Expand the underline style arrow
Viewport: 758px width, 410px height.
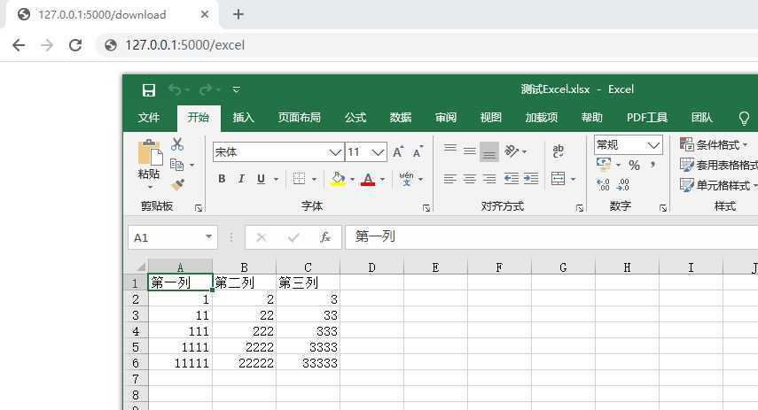pos(276,179)
